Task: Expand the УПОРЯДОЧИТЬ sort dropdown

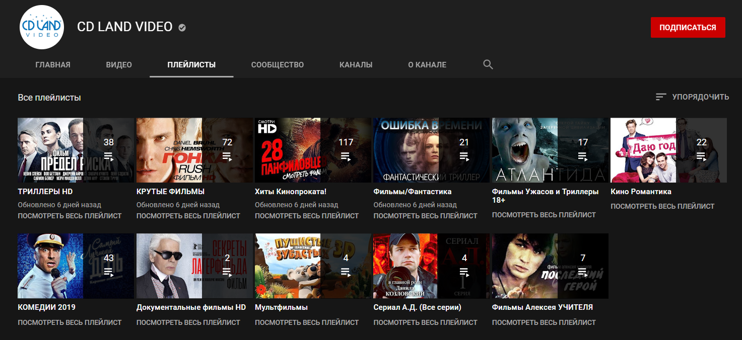Action: click(x=700, y=97)
